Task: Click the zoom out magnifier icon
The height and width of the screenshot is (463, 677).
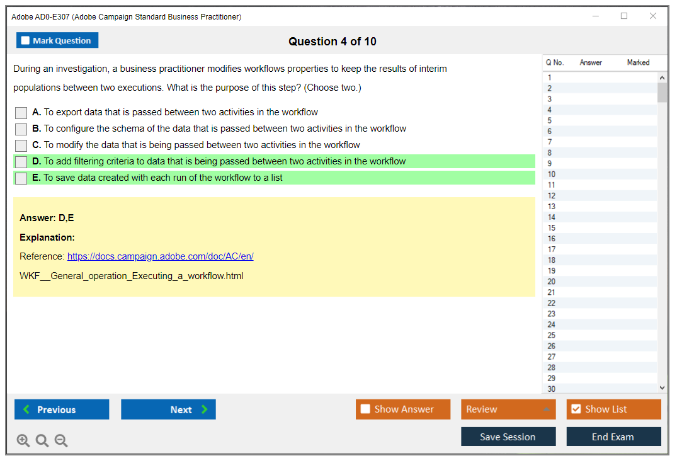Action: pos(61,440)
